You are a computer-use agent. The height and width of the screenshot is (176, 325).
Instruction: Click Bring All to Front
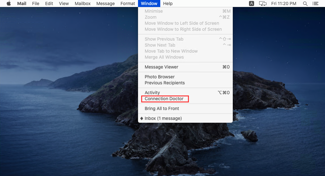pyautogui.click(x=162, y=108)
